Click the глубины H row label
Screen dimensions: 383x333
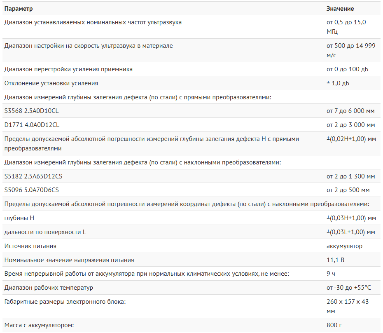(19, 218)
